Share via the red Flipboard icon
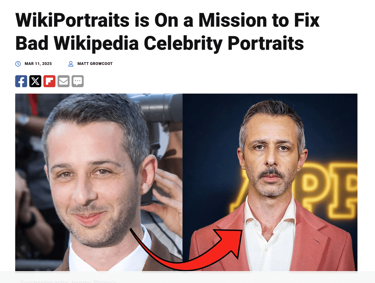The height and width of the screenshot is (283, 375). point(49,81)
